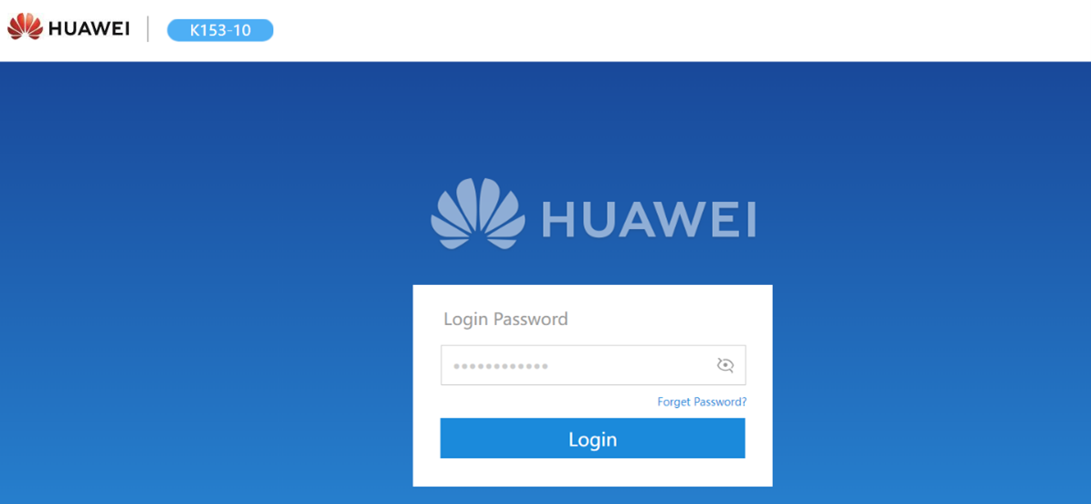Click the blue Login button
This screenshot has width=1091, height=504.
click(593, 438)
